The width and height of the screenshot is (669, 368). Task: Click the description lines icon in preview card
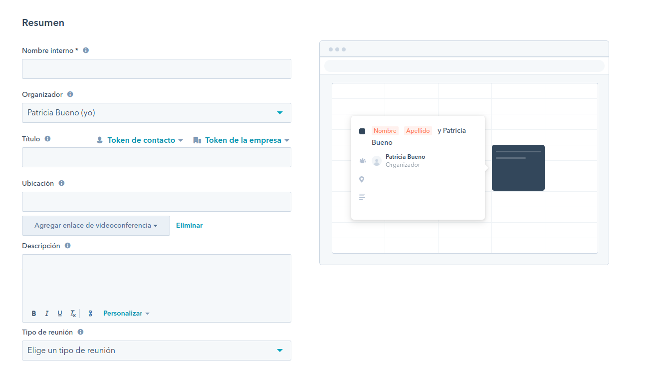(362, 197)
